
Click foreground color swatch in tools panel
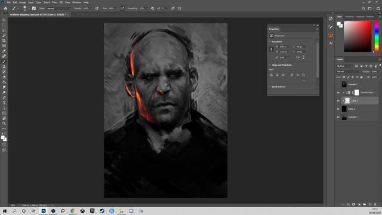3,138
